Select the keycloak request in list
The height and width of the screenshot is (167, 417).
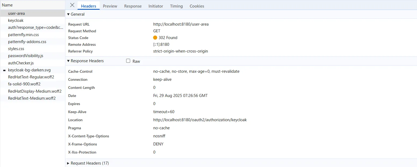coord(16,20)
